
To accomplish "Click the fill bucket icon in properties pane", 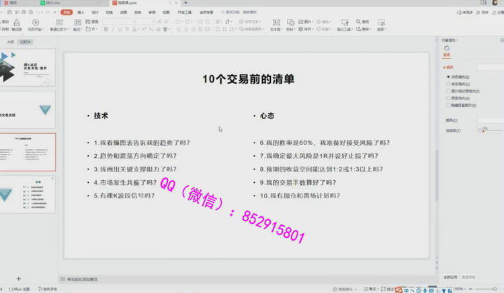I will [446, 48].
